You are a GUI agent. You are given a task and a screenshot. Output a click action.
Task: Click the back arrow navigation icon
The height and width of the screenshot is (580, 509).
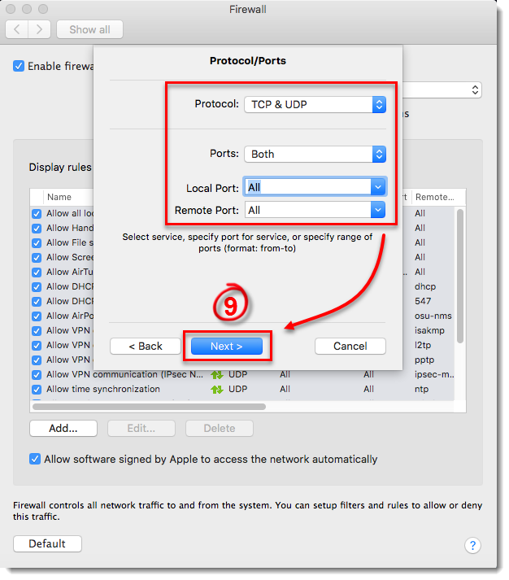(16, 29)
